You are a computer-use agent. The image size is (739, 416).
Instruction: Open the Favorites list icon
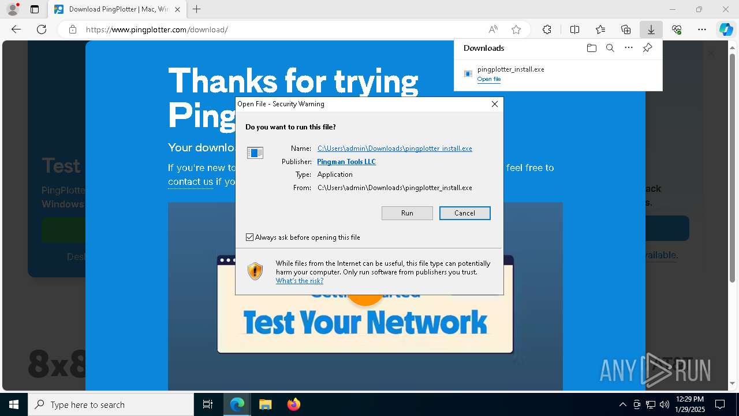point(600,29)
